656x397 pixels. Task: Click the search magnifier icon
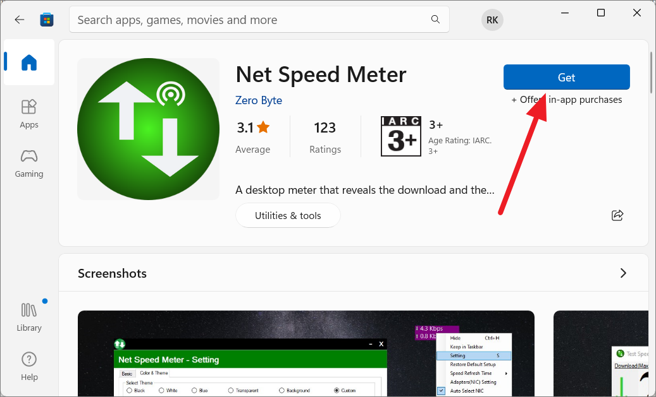435,19
